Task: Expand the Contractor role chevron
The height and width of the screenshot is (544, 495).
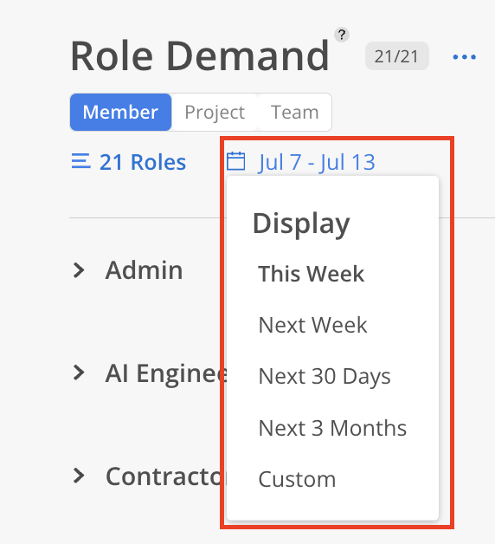Action: click(79, 476)
